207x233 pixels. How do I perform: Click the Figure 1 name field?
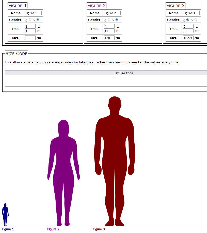click(33, 13)
